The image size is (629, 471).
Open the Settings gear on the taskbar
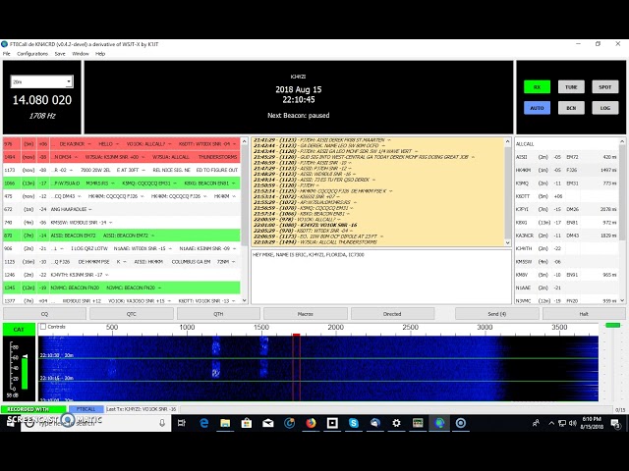pyautogui.click(x=396, y=423)
